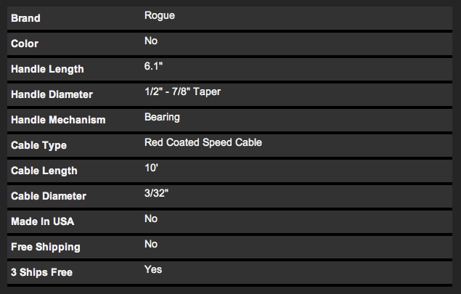
Task: Click the Cable Length label
Action: 44,171
